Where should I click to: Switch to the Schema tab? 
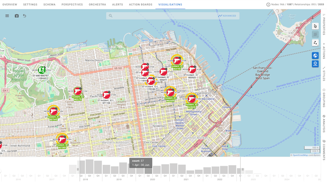click(49, 4)
